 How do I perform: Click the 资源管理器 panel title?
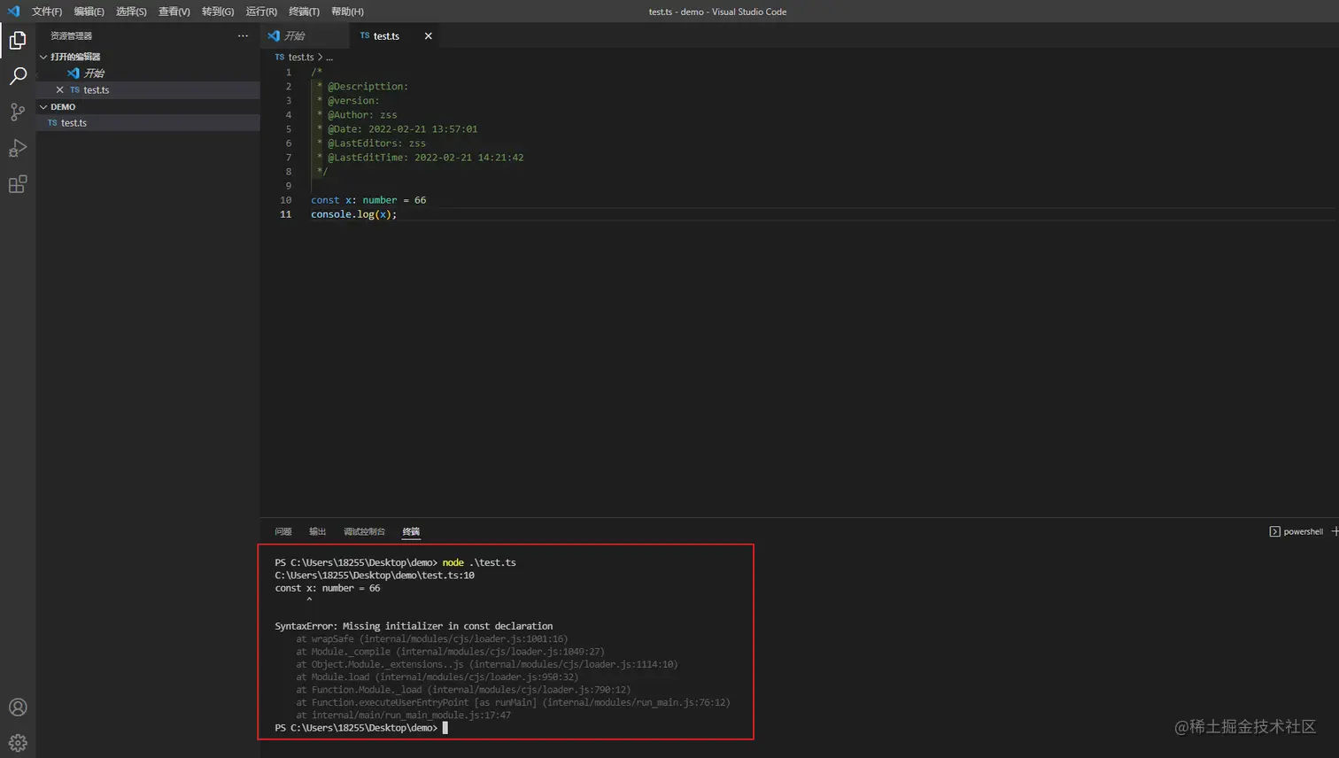[72, 35]
